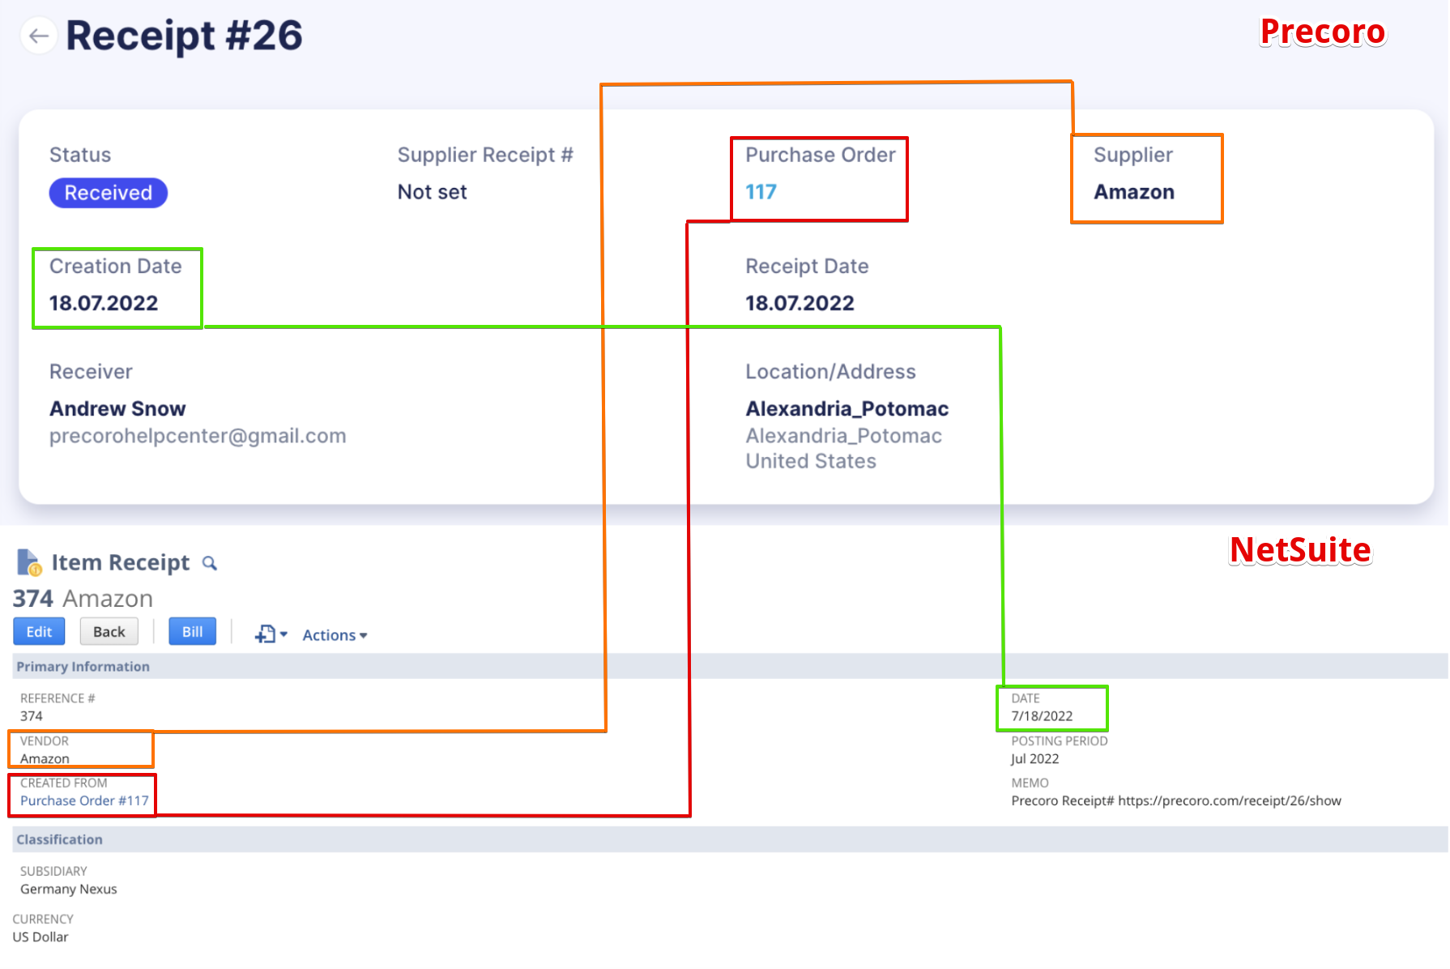Viewport: 1450px width, 969px height.
Task: Expand the arrow beside the new document icon
Action: [284, 634]
